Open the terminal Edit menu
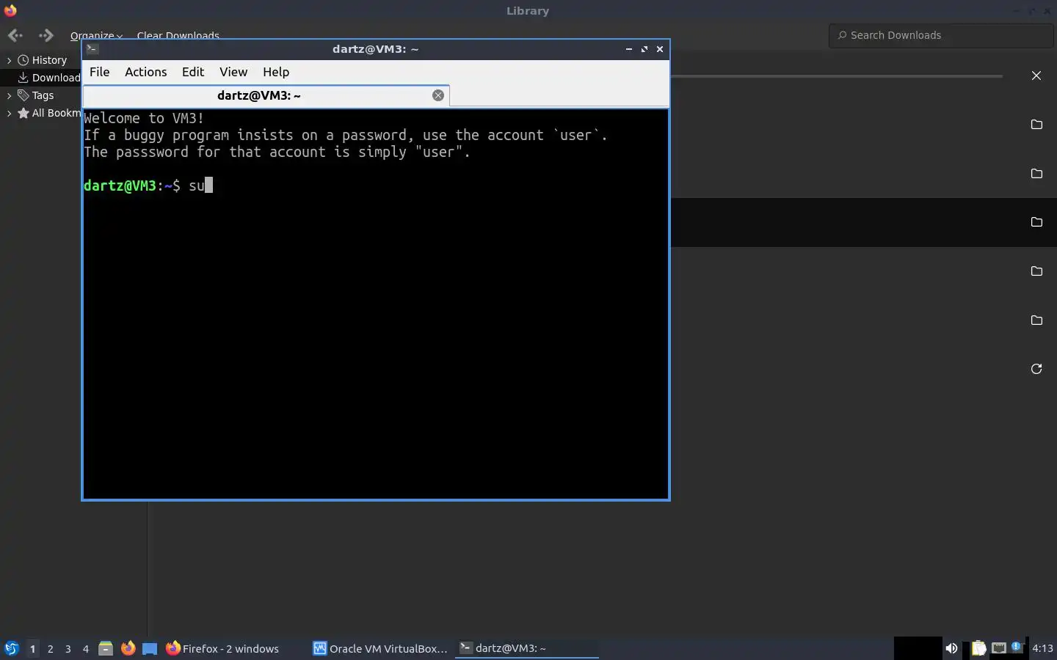Image resolution: width=1057 pixels, height=660 pixels. pos(193,72)
